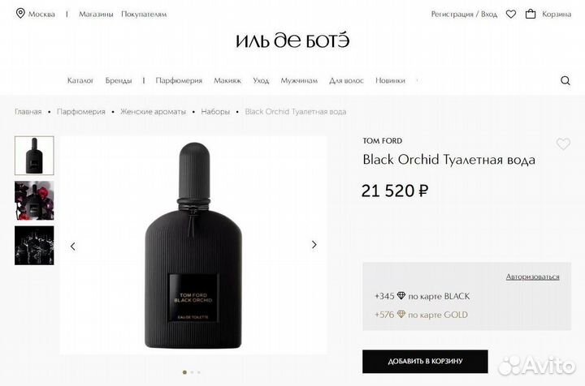Screen dimensions: 585x386
Task: Open the shopping bag cart icon
Action: point(530,14)
